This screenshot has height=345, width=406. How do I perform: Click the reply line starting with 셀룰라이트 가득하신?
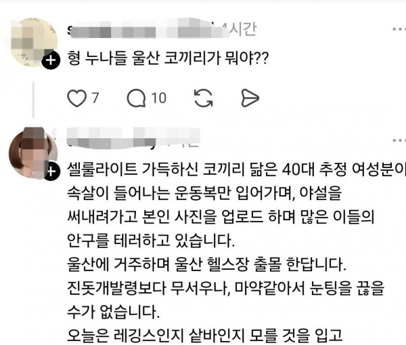pos(236,169)
